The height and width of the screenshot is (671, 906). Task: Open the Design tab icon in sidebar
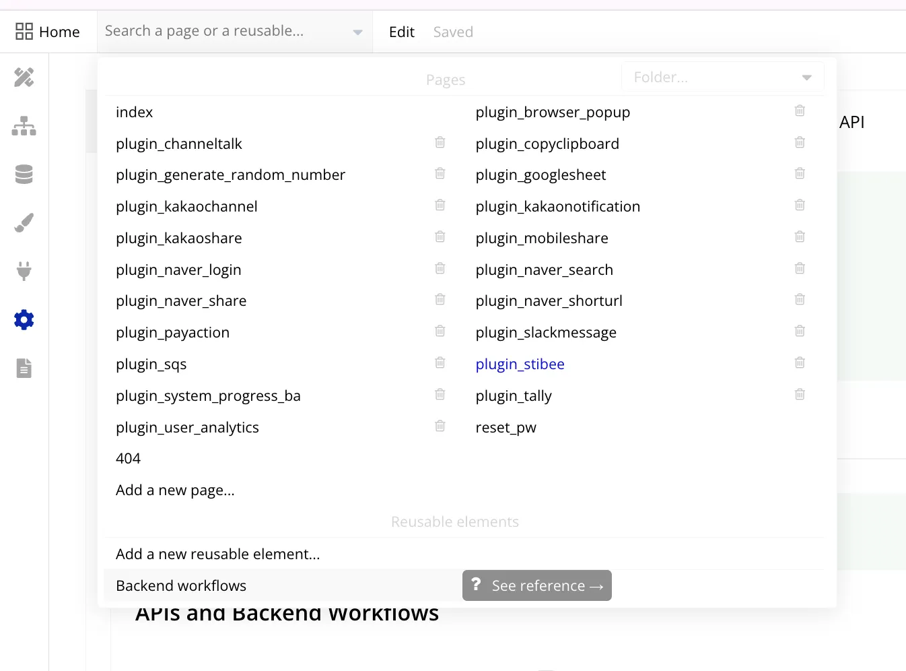[24, 77]
